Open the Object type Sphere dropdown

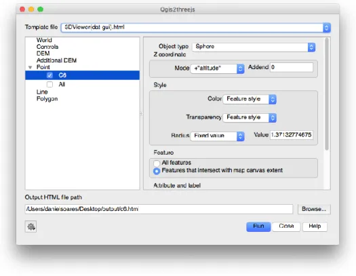[x=254, y=47]
